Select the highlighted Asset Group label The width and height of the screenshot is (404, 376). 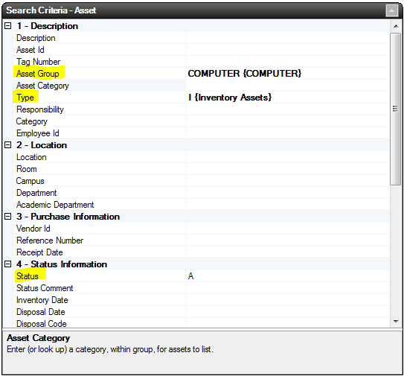pos(38,74)
